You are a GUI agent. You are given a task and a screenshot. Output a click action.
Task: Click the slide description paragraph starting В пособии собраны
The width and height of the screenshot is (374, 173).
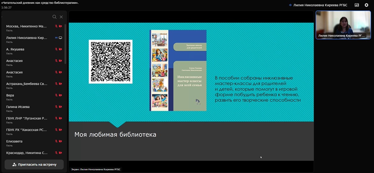pyautogui.click(x=258, y=89)
